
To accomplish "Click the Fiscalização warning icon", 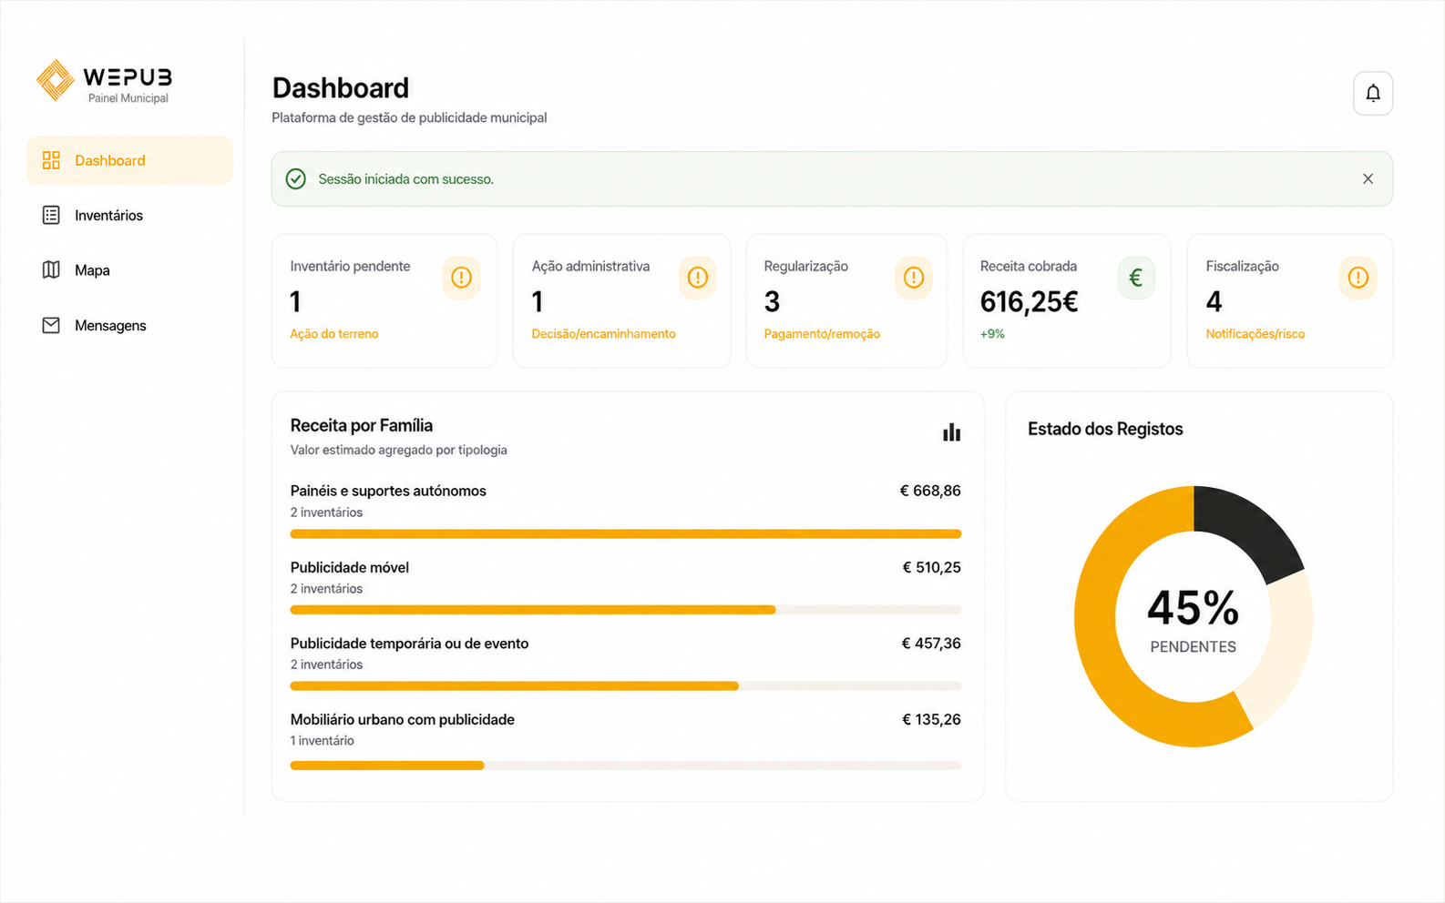I will [x=1358, y=278].
